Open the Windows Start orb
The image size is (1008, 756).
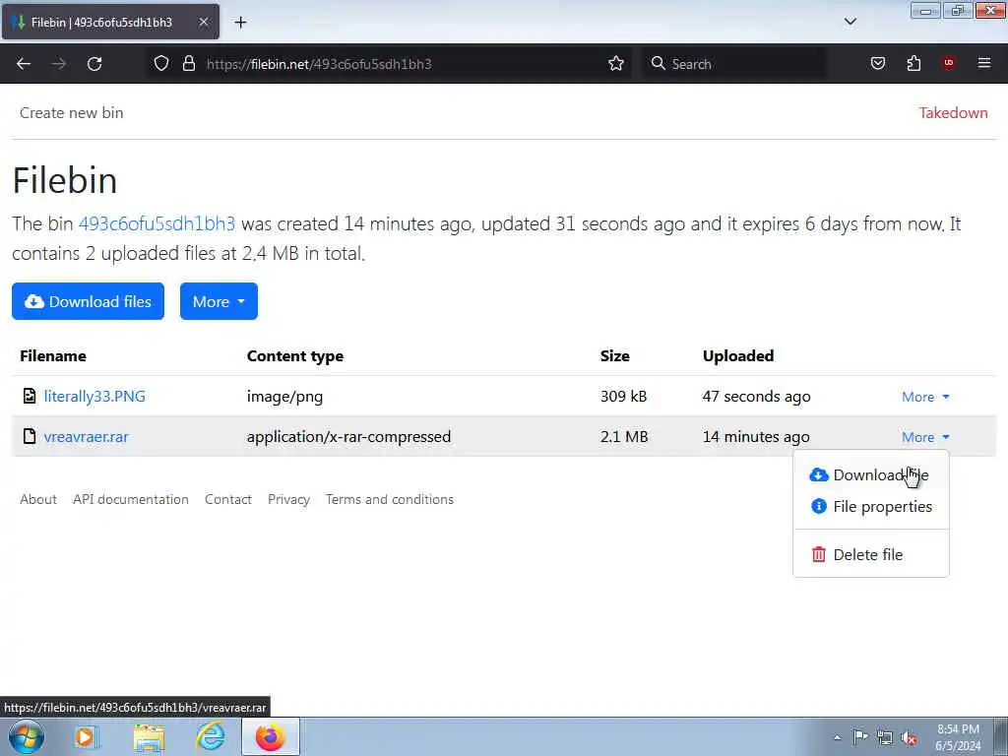(x=27, y=736)
